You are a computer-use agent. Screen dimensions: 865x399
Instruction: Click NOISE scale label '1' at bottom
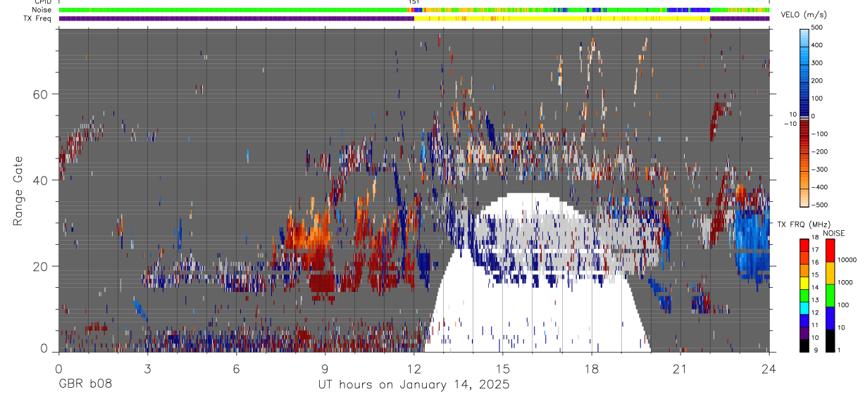click(x=840, y=351)
